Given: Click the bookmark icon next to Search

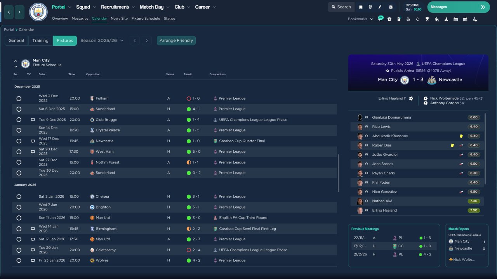Looking at the screenshot, I should [x=361, y=7].
